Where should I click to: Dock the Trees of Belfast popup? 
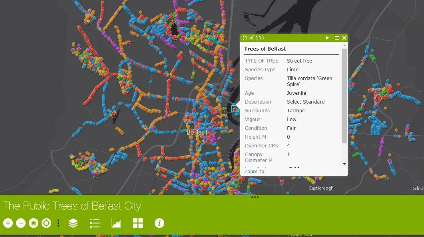pos(337,38)
